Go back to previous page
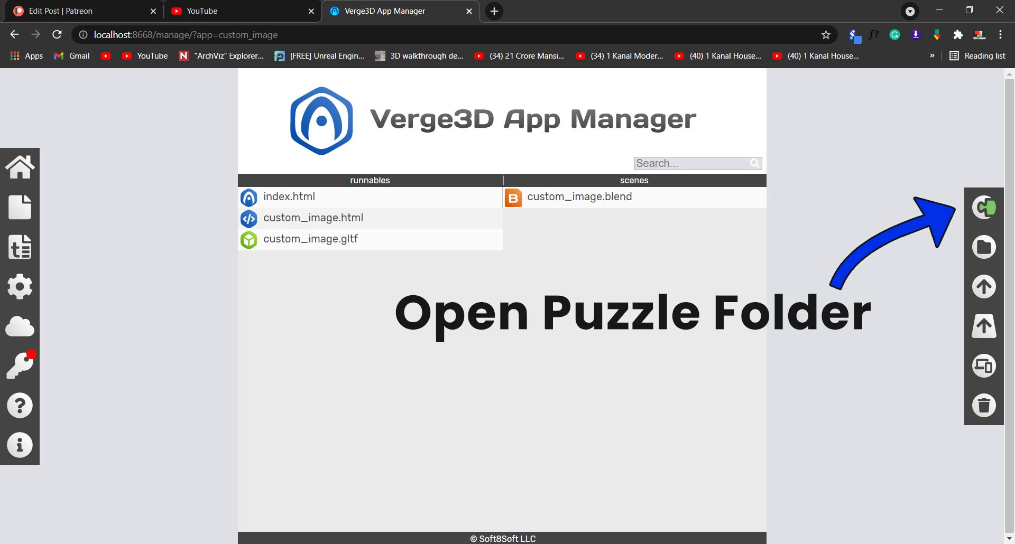The height and width of the screenshot is (544, 1015). (14, 35)
